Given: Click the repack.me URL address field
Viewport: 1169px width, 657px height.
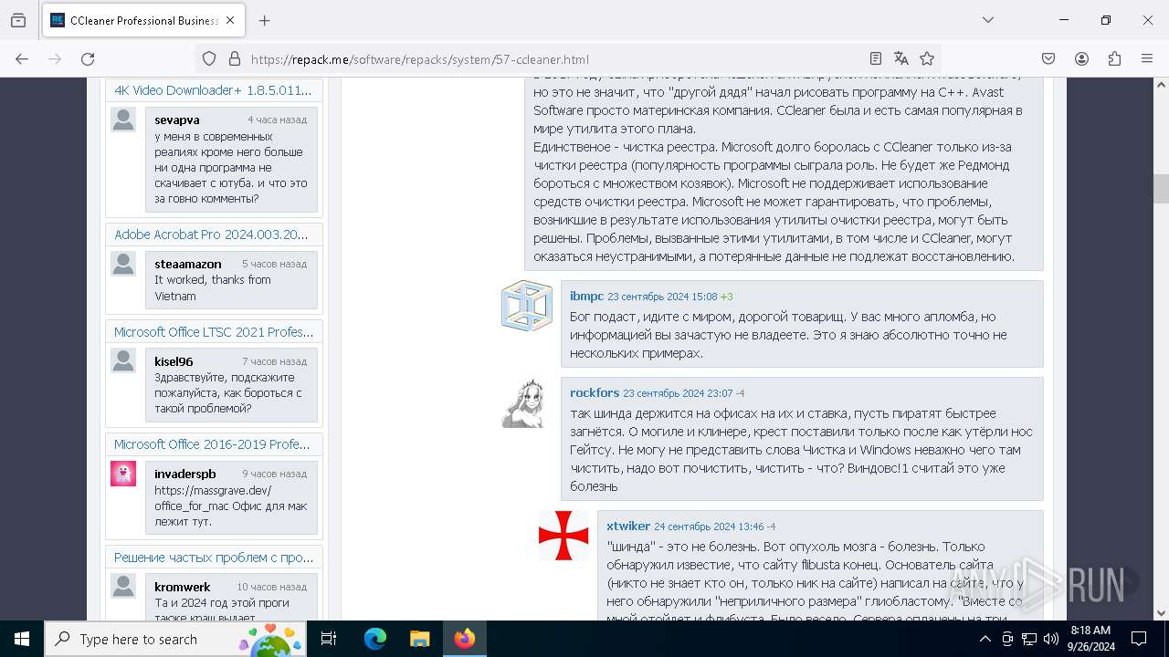Looking at the screenshot, I should point(553,59).
